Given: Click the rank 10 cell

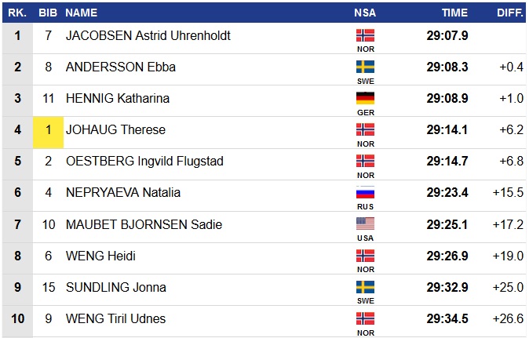Looking at the screenshot, I should click(x=17, y=319).
